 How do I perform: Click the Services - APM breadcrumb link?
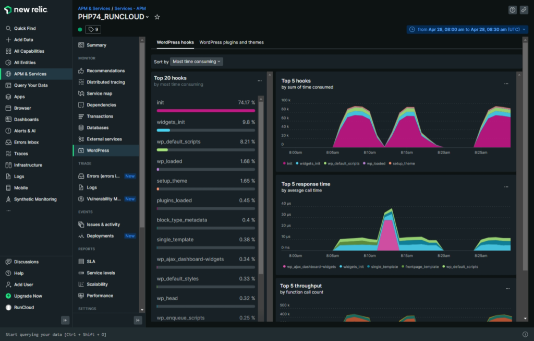[x=130, y=8]
